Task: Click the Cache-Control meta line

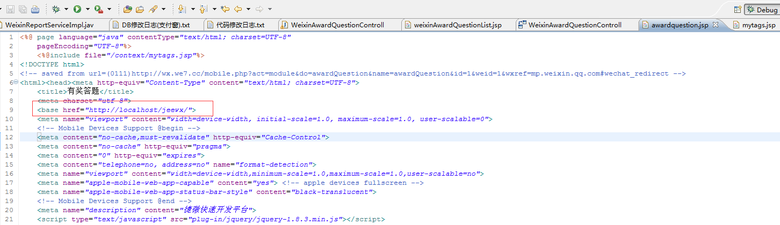Action: click(183, 137)
